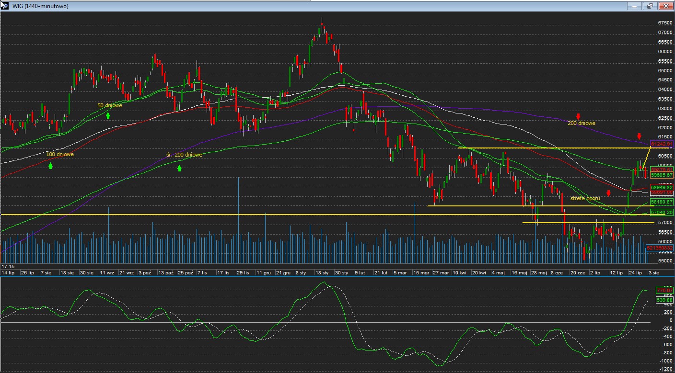
Task: Minimize the WIG chart window
Action: pyautogui.click(x=635, y=6)
